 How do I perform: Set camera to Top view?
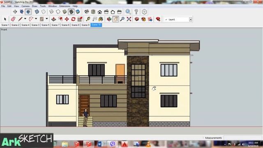coord(93,12)
